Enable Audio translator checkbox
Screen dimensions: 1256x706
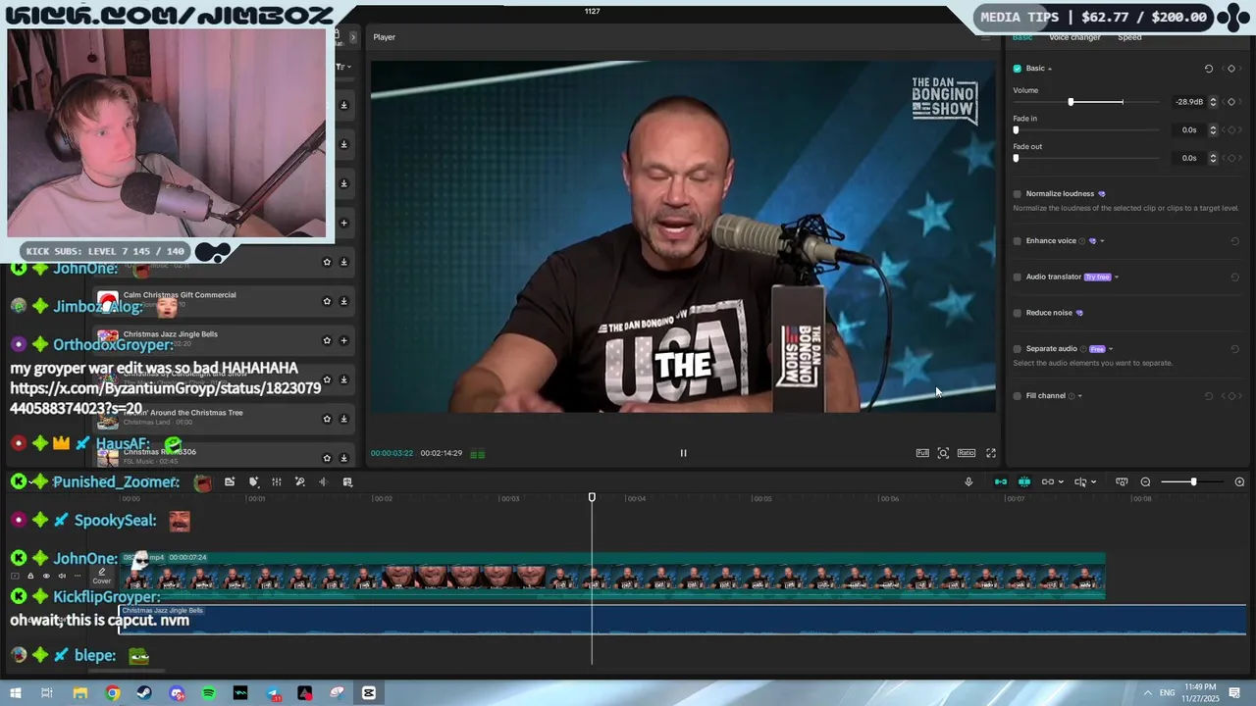click(x=1017, y=277)
